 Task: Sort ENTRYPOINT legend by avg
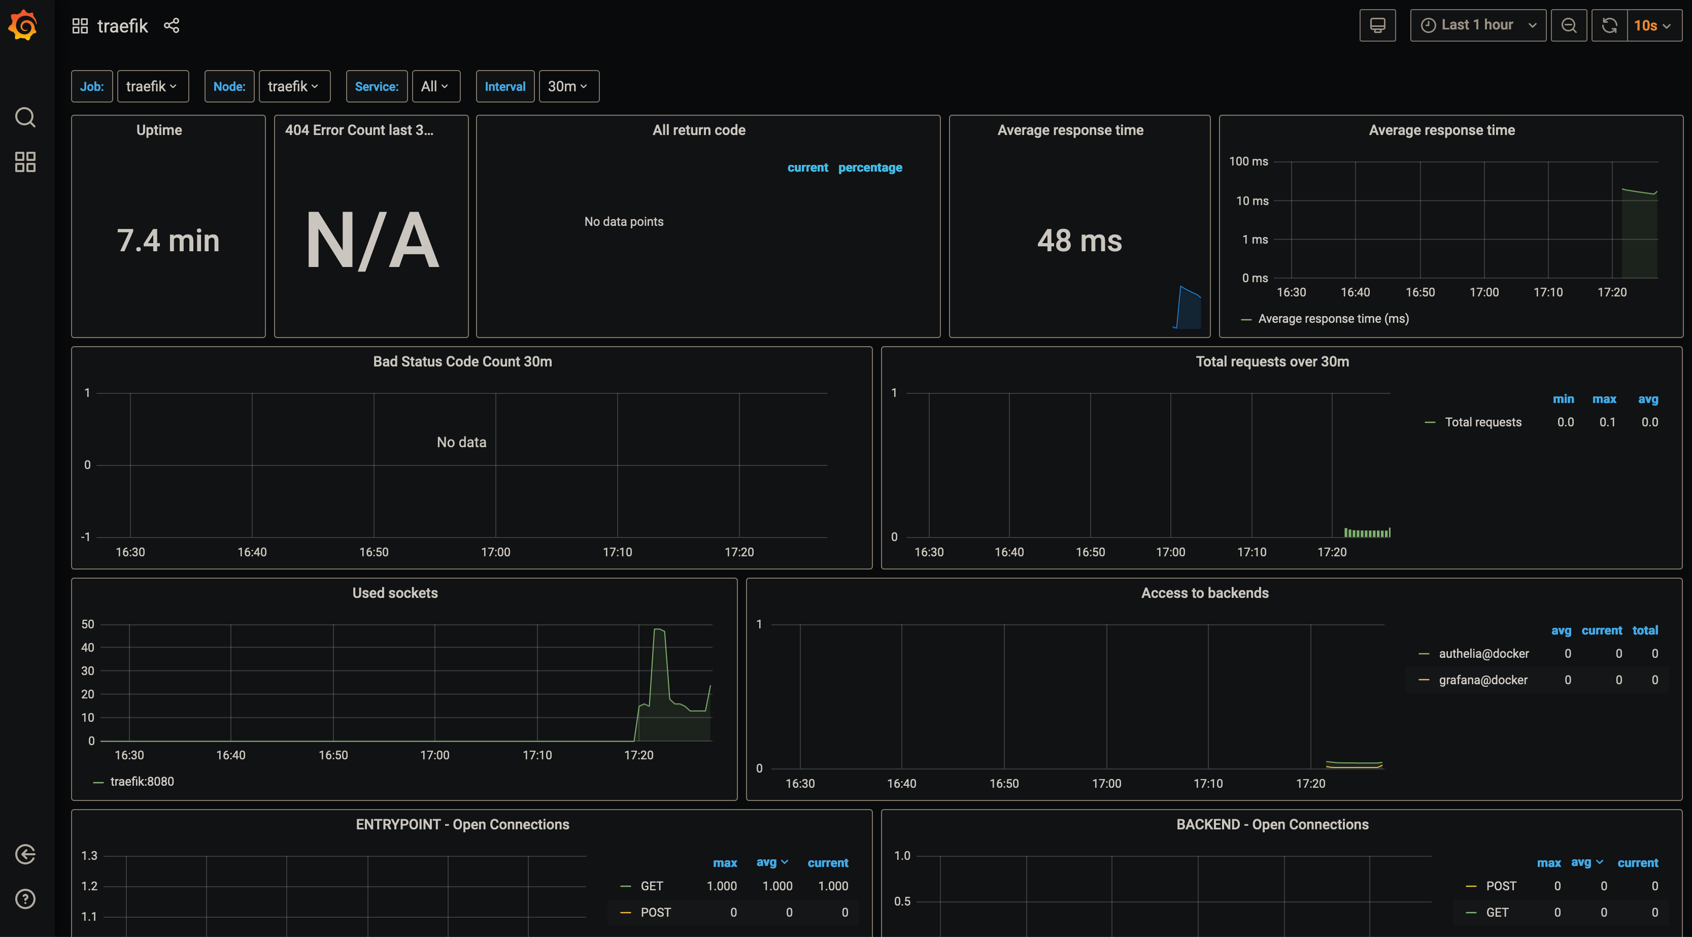[x=772, y=862]
